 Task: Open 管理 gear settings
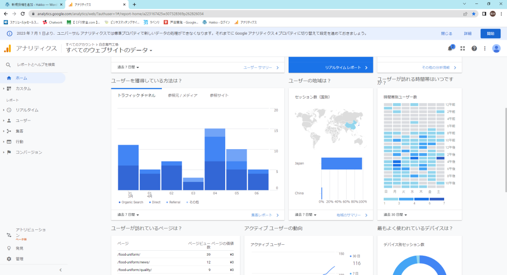(19, 259)
